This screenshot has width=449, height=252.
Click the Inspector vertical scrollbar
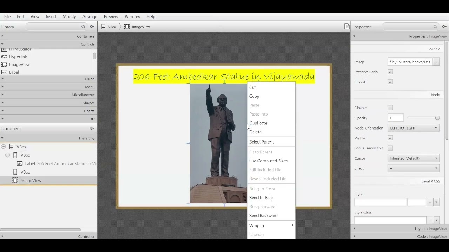447,91
